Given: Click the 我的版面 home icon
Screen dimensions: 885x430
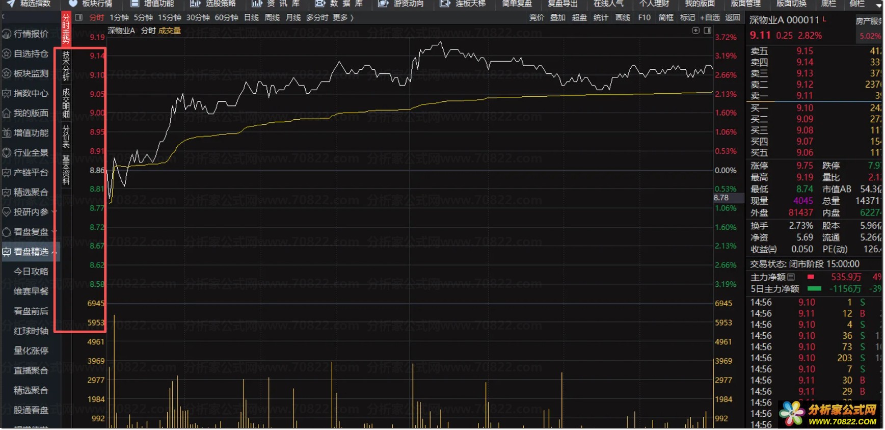Looking at the screenshot, I should [x=7, y=113].
